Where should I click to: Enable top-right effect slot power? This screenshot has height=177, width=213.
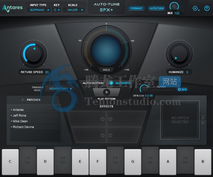[110, 119]
